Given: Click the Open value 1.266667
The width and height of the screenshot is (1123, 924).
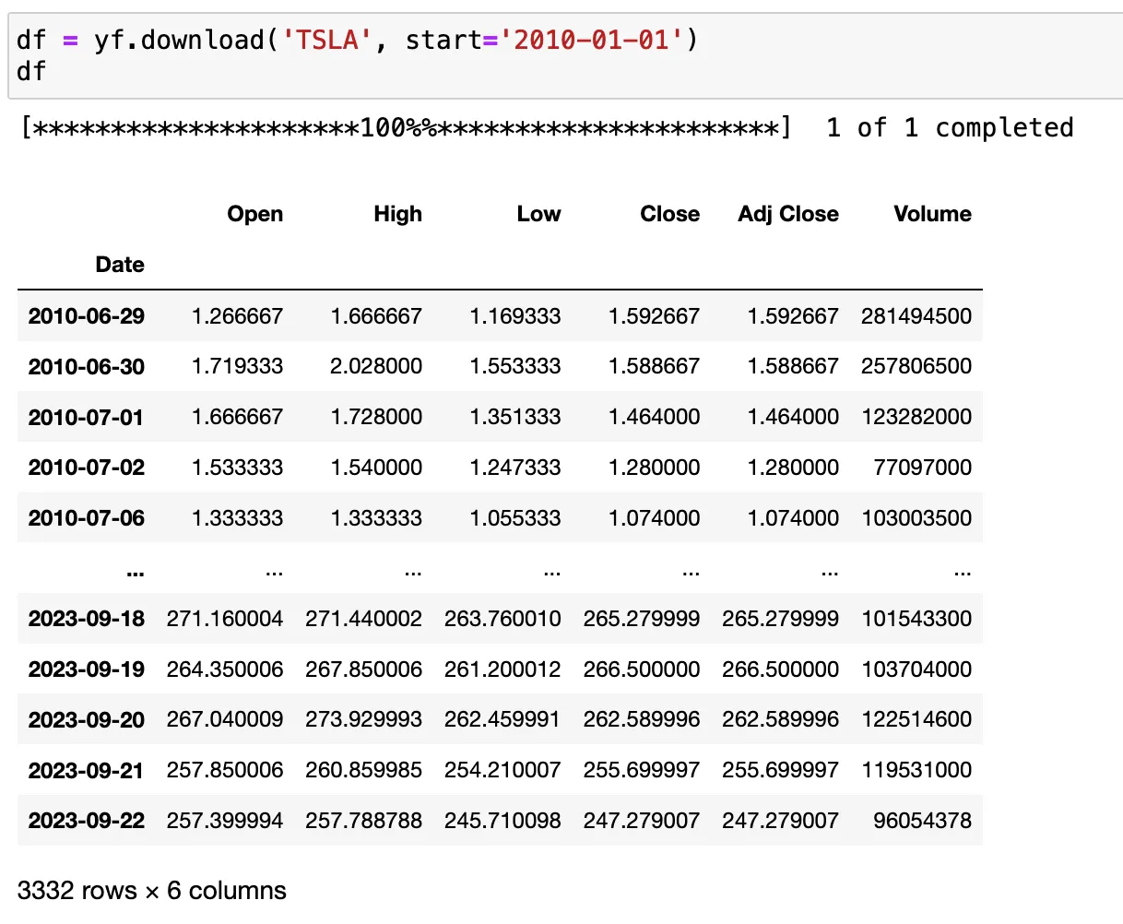Looking at the screenshot, I should click(x=238, y=316).
